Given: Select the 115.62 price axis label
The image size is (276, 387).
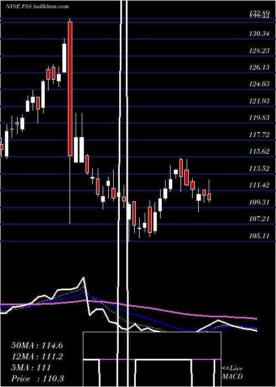Looking at the screenshot, I should pos(259,151).
